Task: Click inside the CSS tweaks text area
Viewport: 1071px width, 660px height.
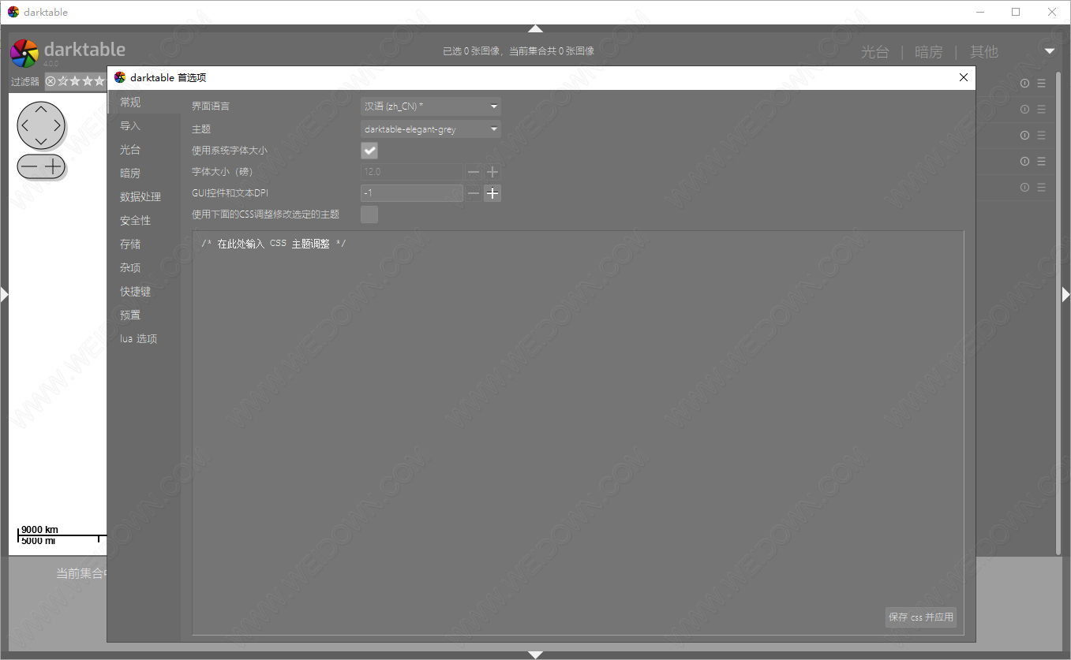Action: point(578,432)
